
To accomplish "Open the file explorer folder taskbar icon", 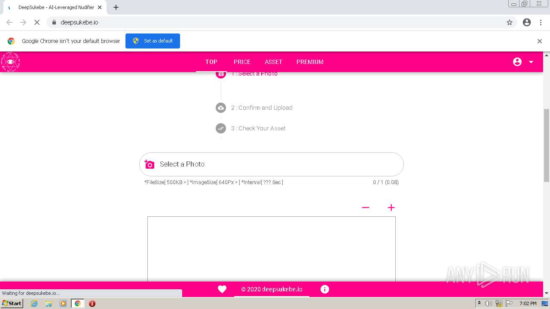I will [x=49, y=303].
